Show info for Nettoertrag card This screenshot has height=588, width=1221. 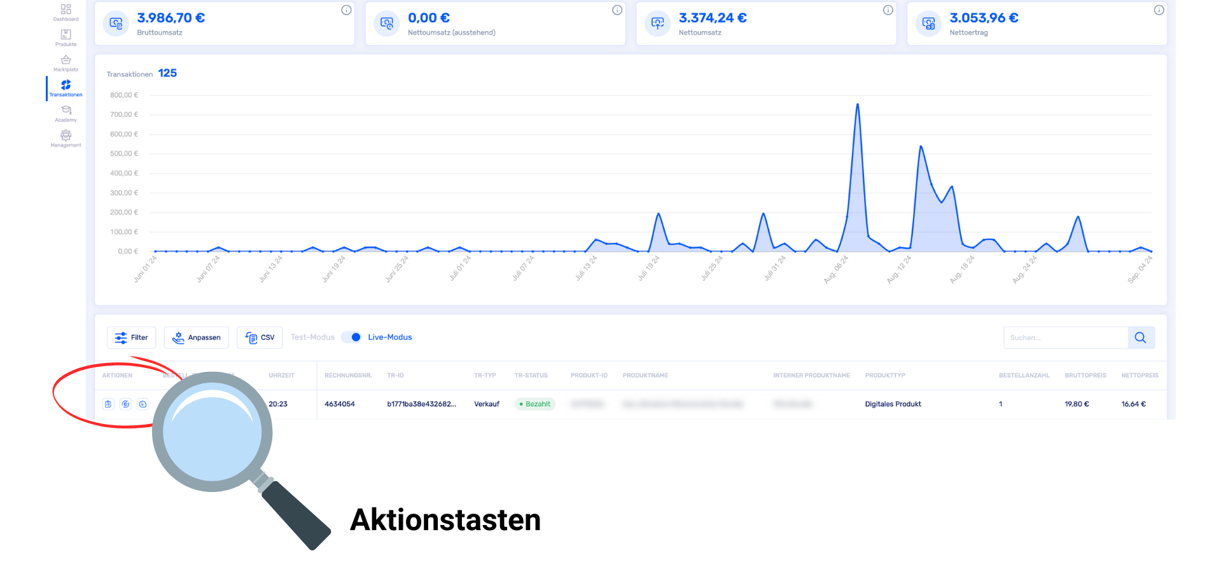[x=1159, y=10]
